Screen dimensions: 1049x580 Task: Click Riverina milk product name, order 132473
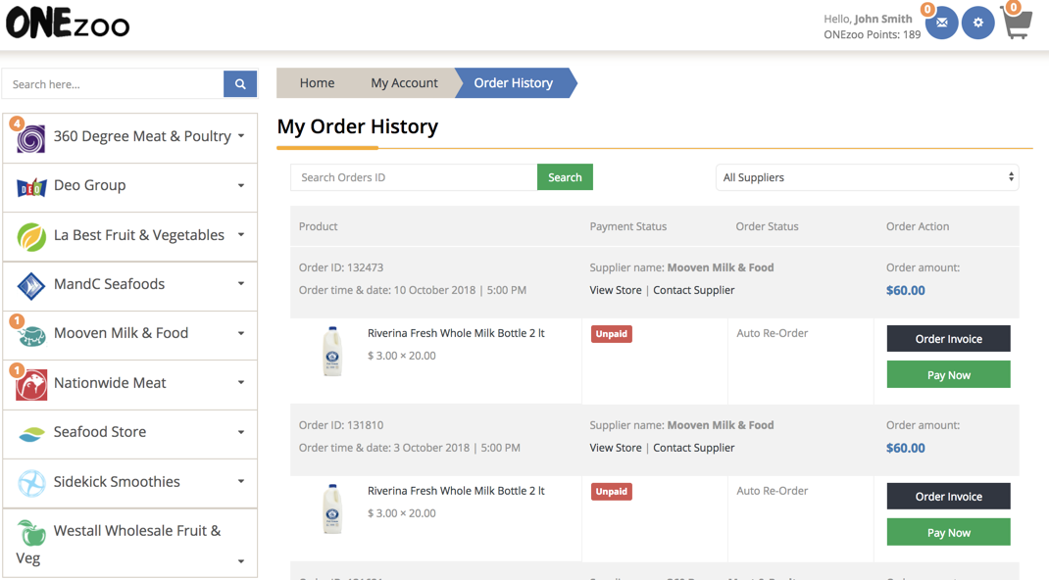(x=456, y=333)
